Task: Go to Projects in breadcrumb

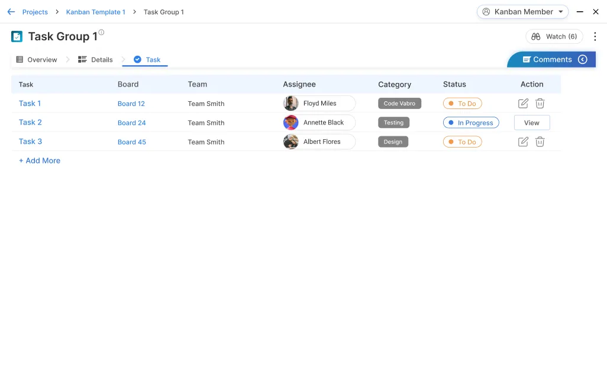Action: pos(35,12)
